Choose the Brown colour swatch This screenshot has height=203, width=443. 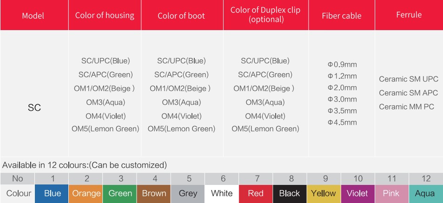pyautogui.click(x=154, y=194)
